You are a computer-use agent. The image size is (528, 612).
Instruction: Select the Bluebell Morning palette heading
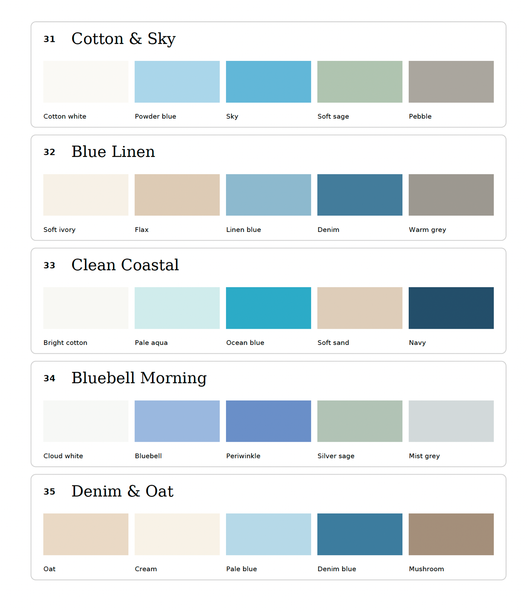(x=139, y=378)
